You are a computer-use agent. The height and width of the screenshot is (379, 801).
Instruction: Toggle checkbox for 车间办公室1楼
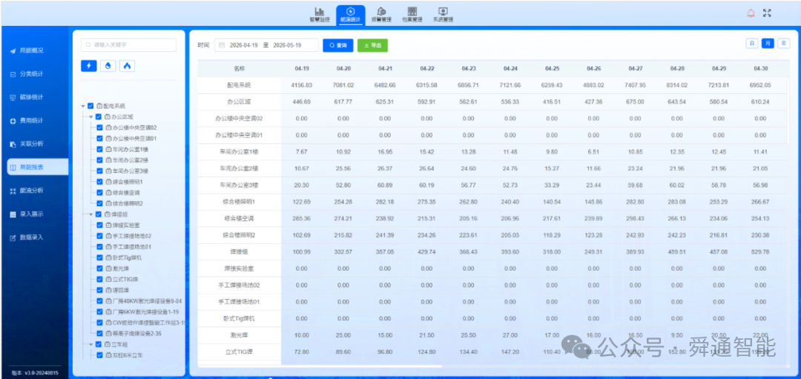99,150
